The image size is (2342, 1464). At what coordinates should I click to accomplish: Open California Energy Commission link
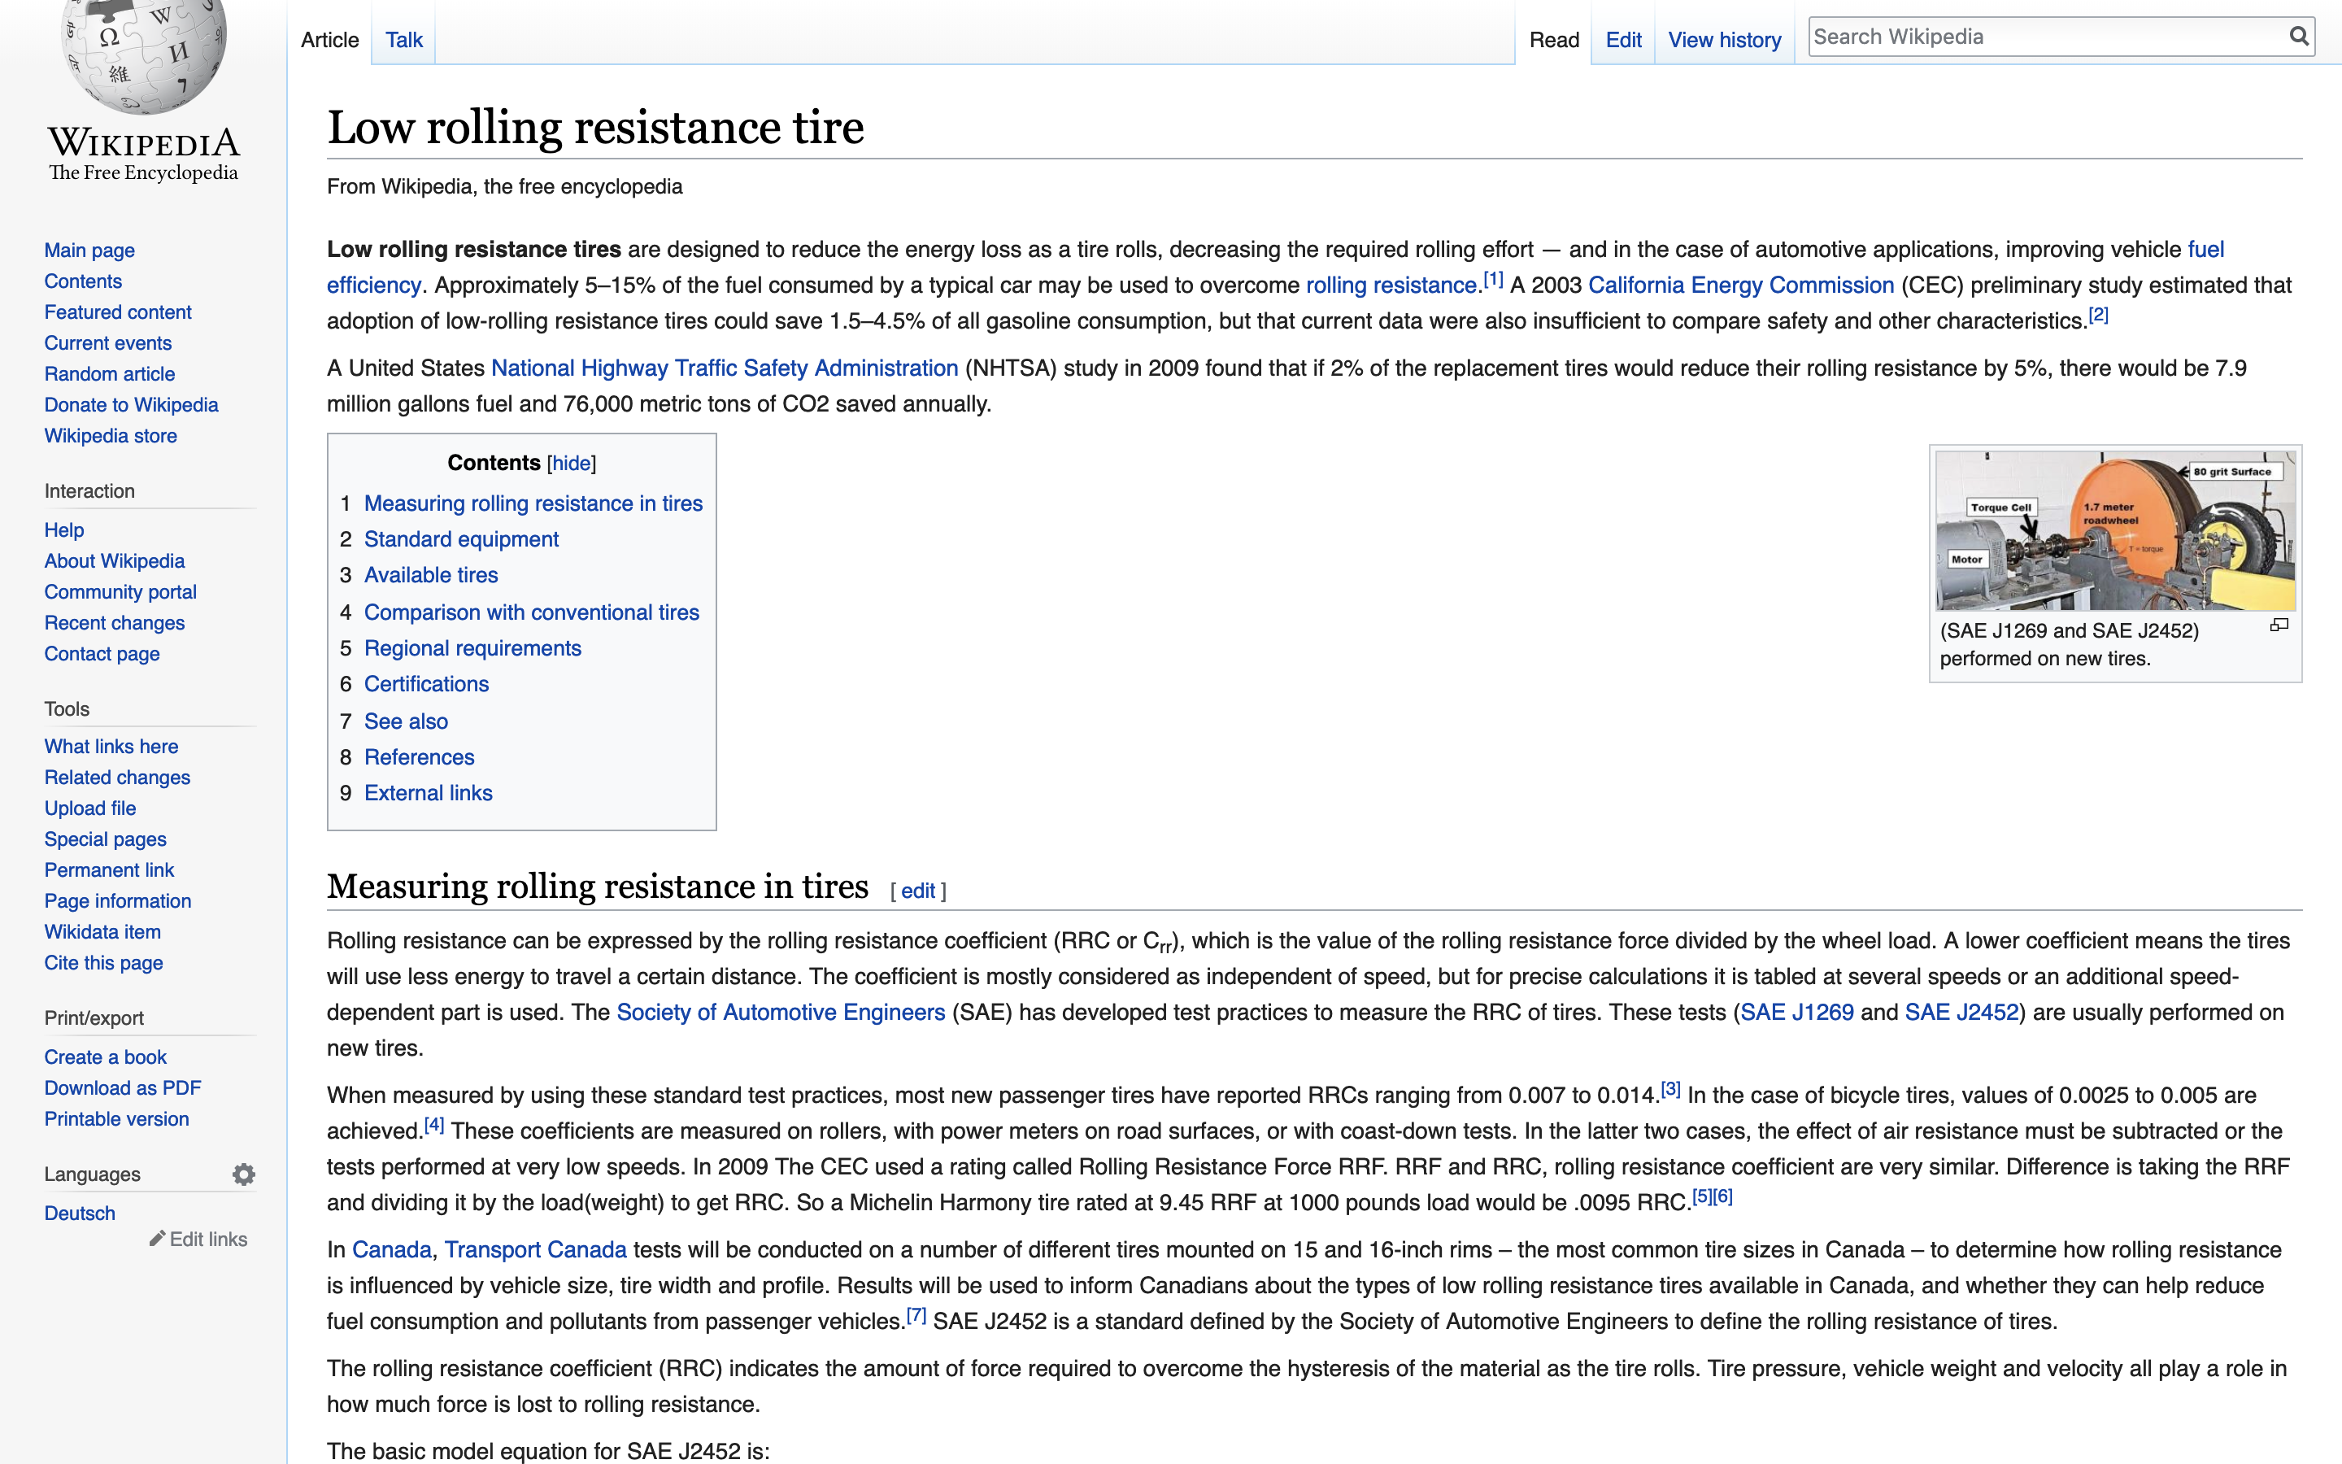click(1741, 285)
